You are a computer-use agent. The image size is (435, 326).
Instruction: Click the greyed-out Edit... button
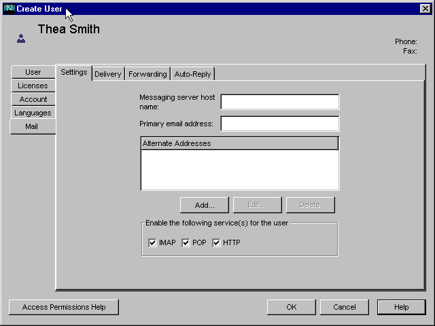(257, 205)
